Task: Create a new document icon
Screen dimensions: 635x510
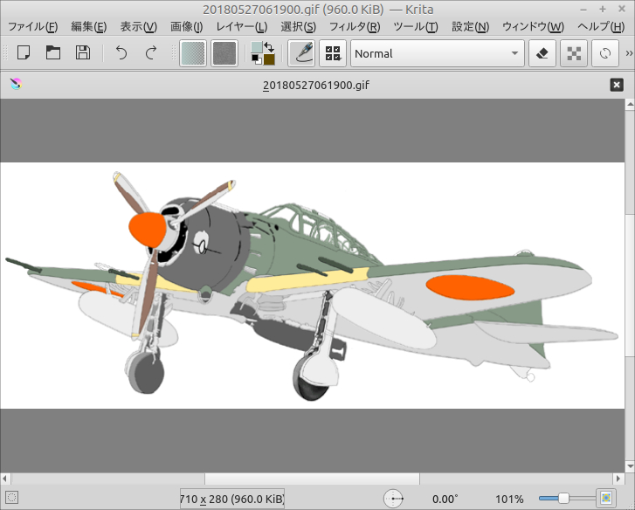Action: (x=24, y=53)
